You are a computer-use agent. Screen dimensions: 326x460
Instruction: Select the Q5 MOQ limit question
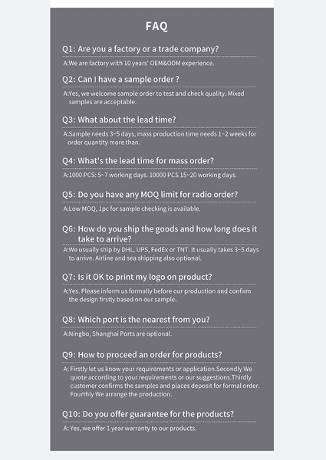coord(150,195)
